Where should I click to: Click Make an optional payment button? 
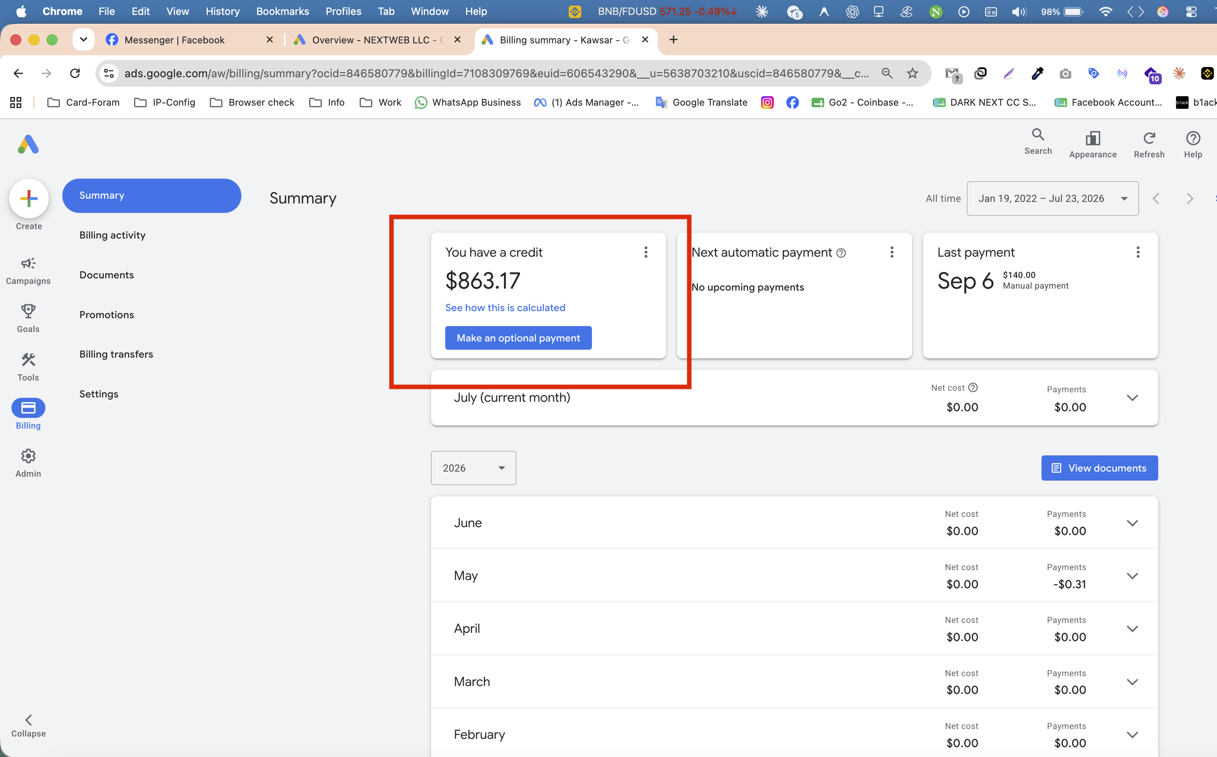click(x=518, y=338)
